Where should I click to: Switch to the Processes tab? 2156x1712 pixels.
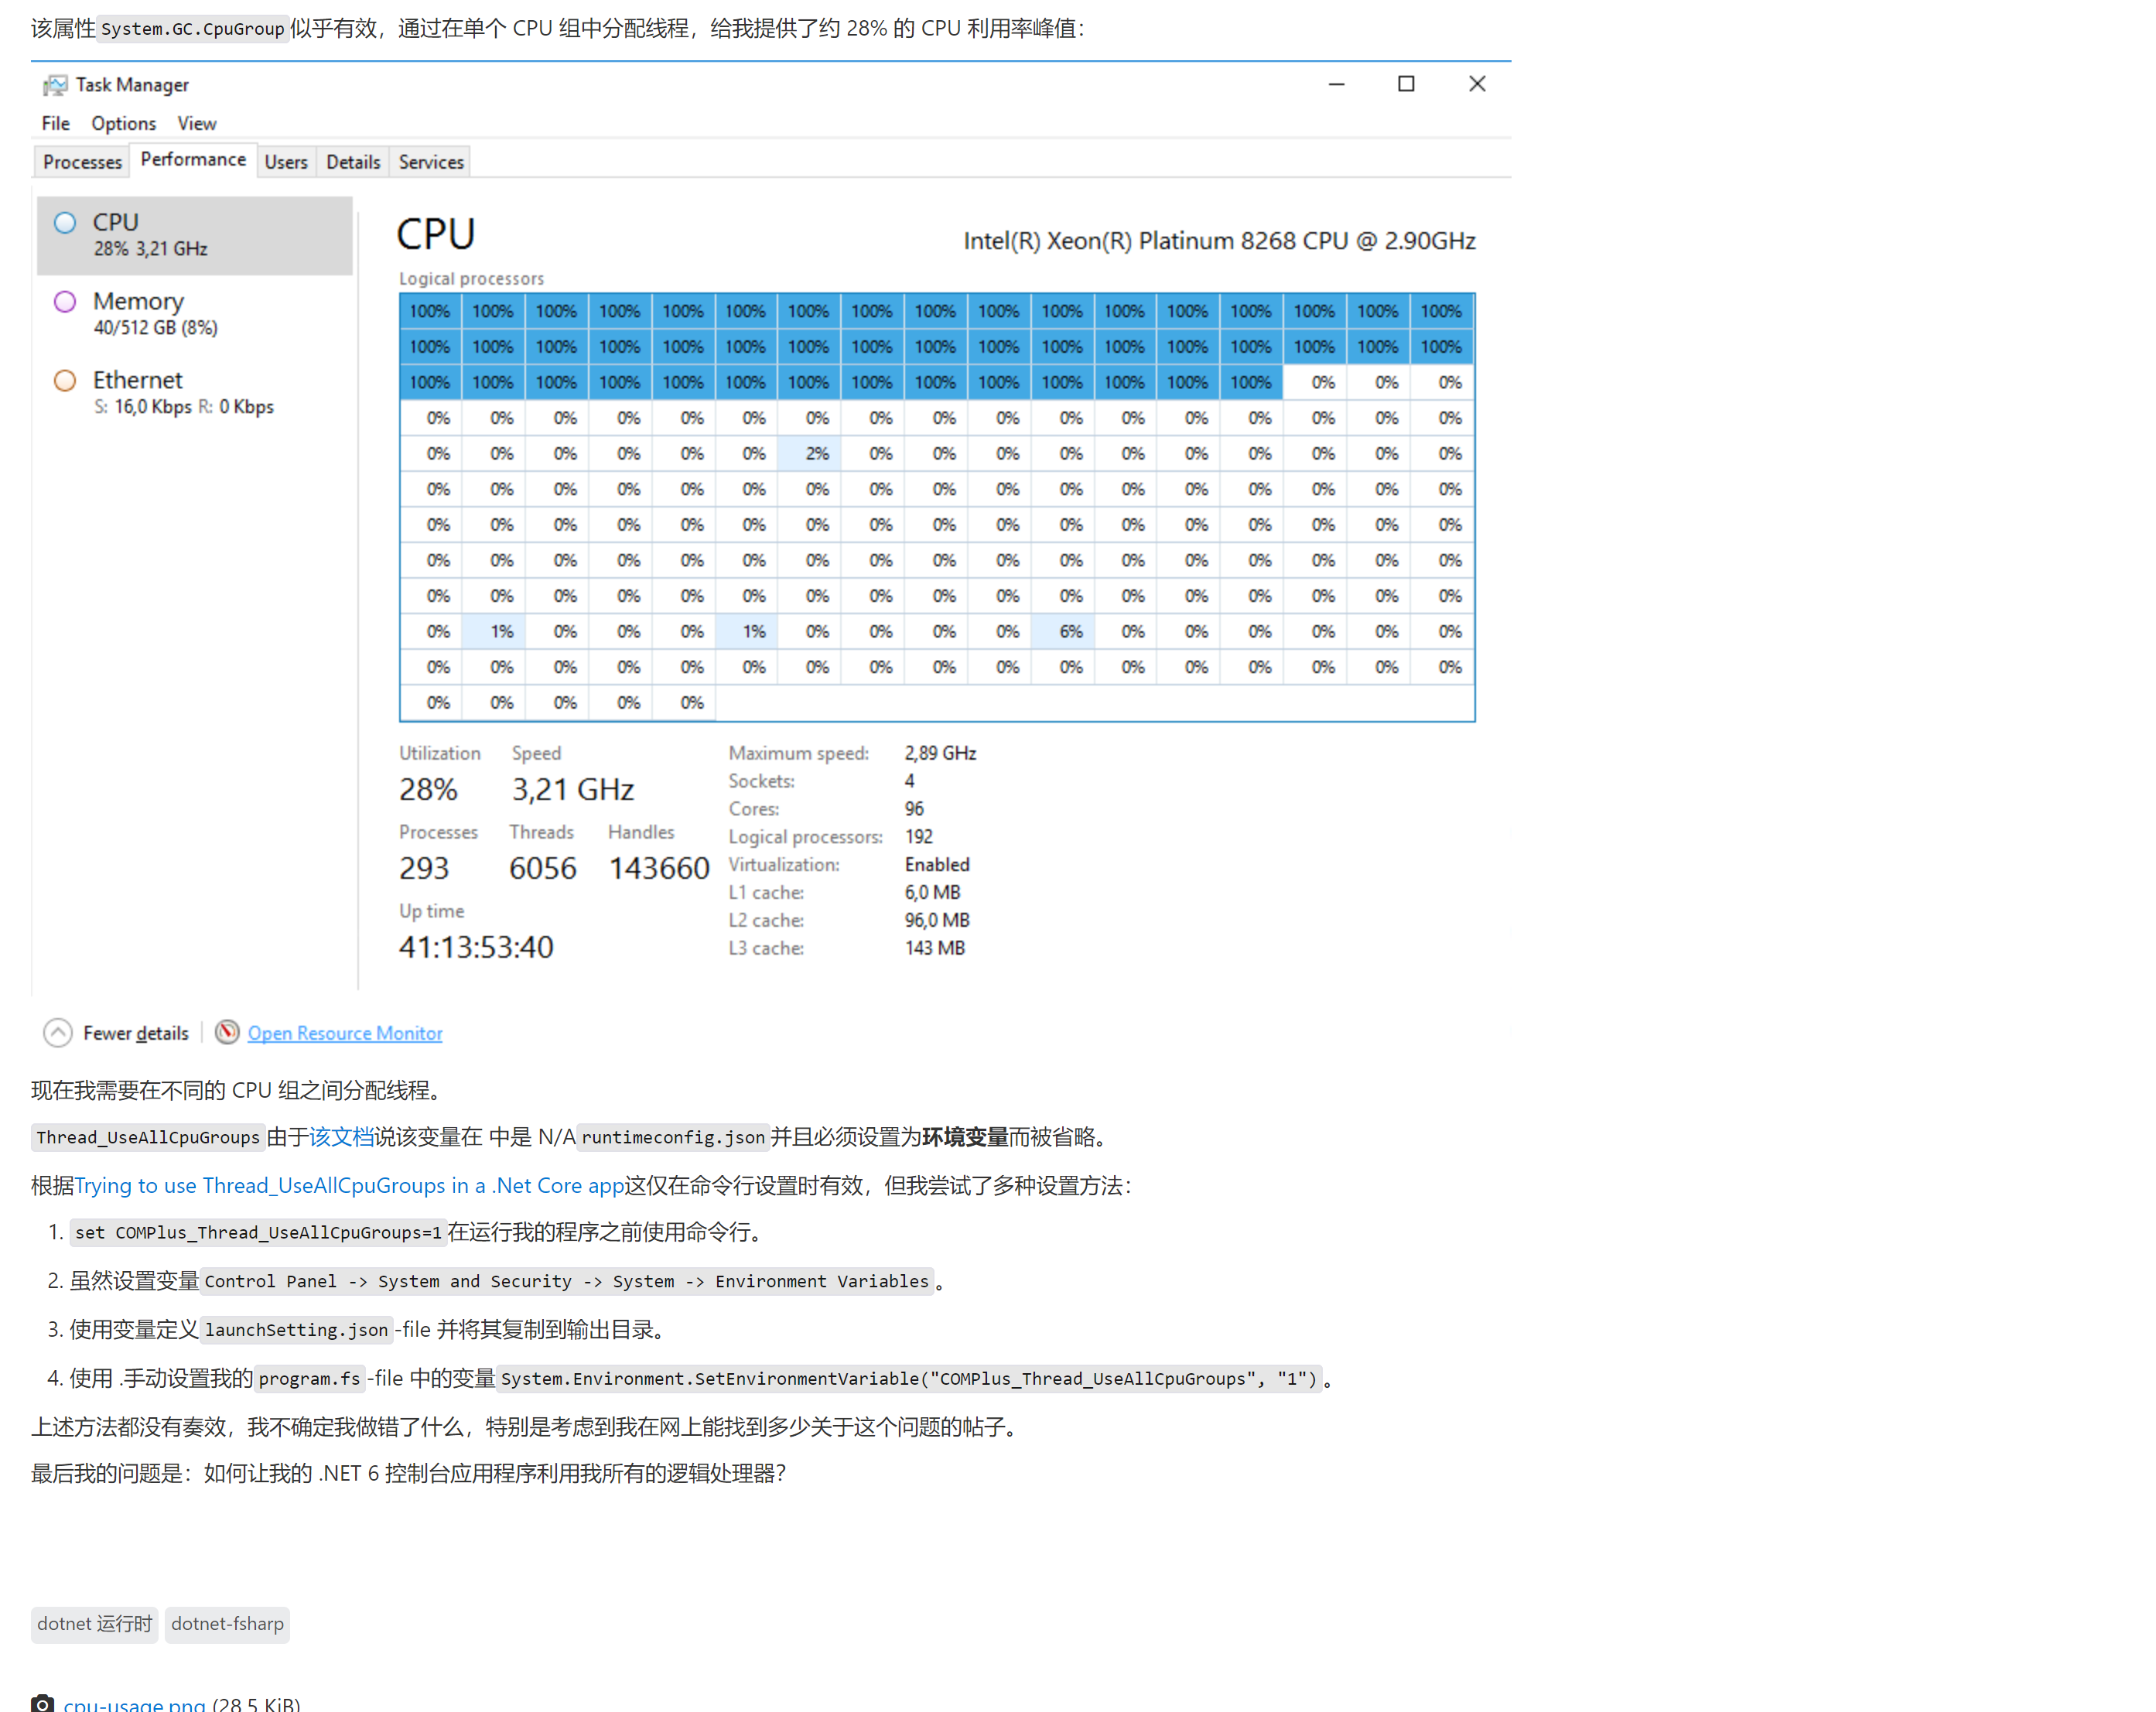tap(81, 161)
